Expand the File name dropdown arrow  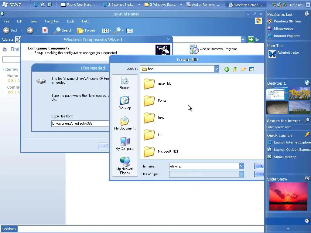241,166
